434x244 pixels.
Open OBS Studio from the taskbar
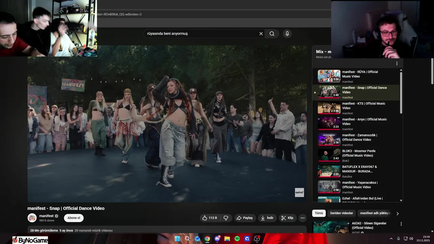[257, 239]
